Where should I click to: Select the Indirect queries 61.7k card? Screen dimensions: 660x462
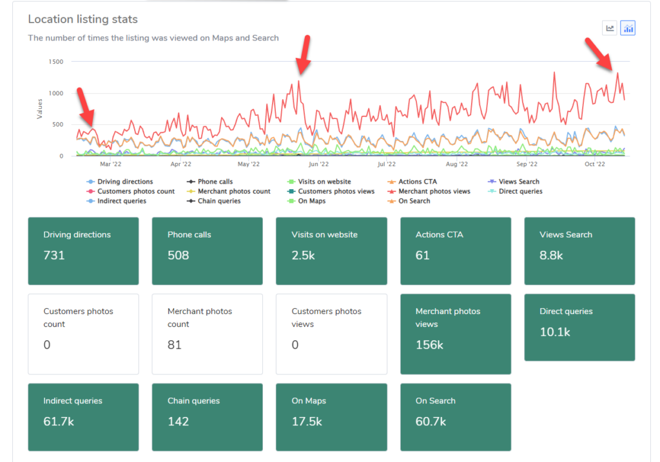pyautogui.click(x=83, y=416)
